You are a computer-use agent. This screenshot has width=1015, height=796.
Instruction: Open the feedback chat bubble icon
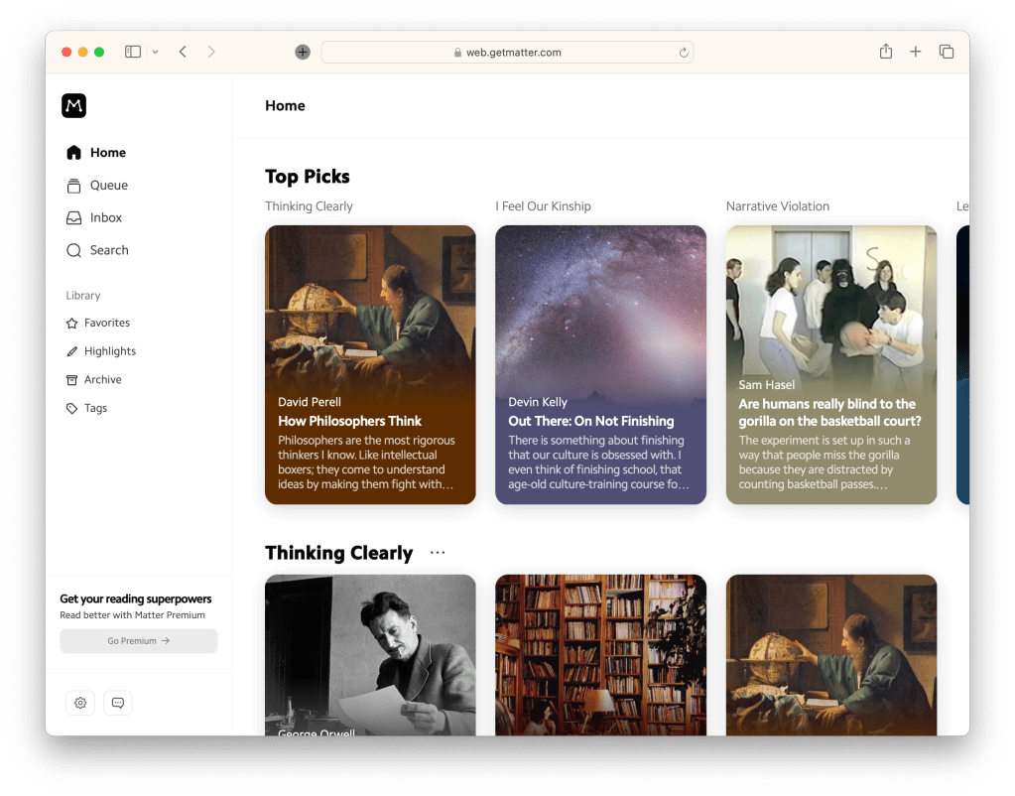[117, 703]
